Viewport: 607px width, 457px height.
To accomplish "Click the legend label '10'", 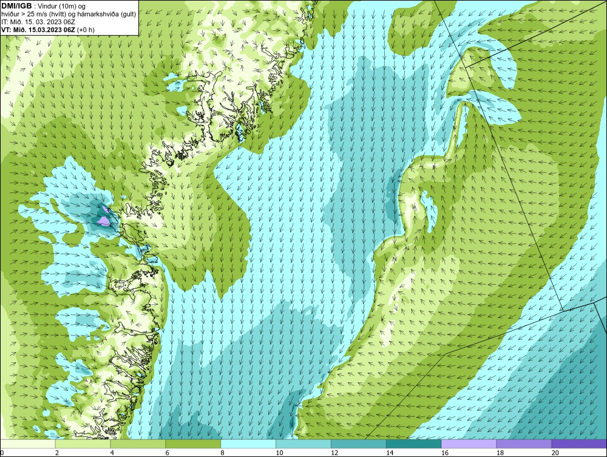I will coord(279,453).
